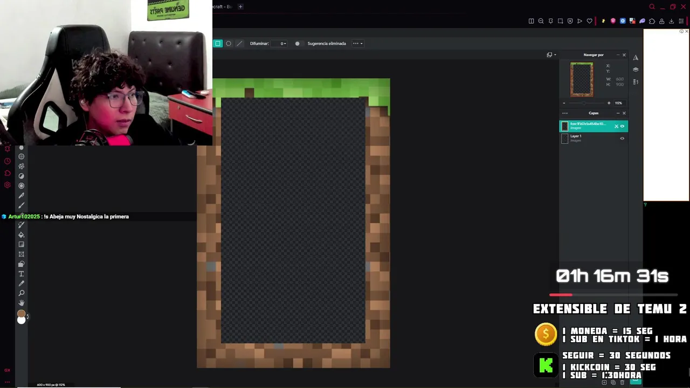Viewport: 690px width, 388px height.
Task: Click the browser ad blocker X icon
Action: click(x=570, y=21)
